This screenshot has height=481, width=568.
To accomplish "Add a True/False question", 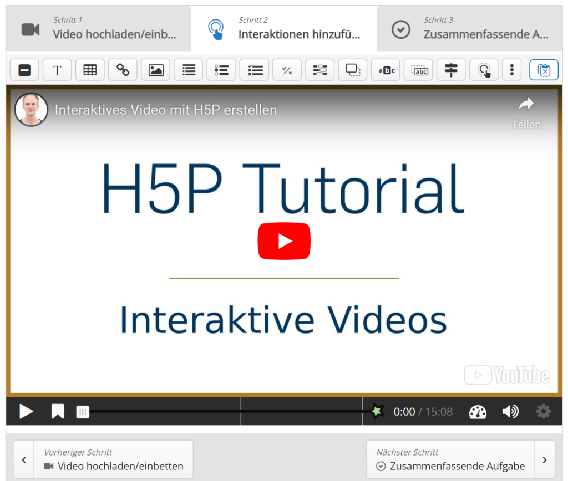I will pos(287,70).
